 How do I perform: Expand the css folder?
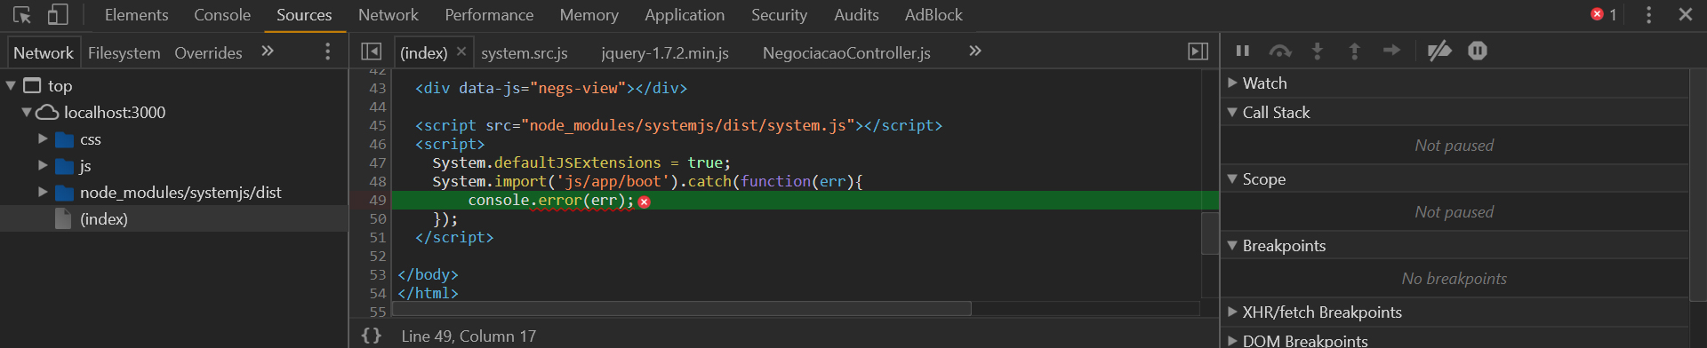(43, 138)
